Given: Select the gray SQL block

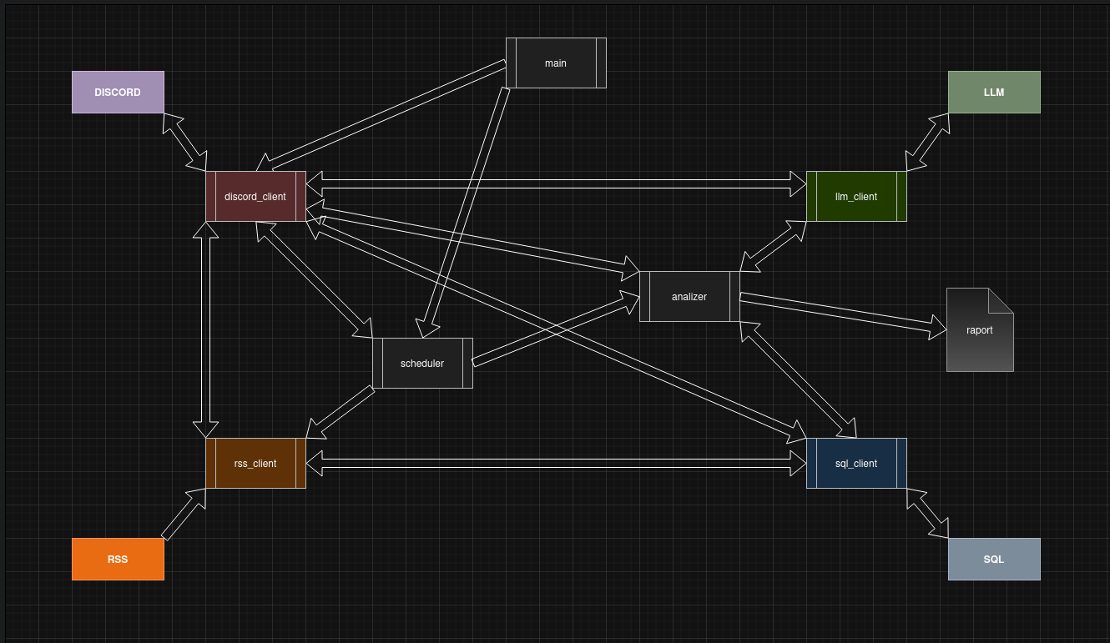Looking at the screenshot, I should 994,559.
